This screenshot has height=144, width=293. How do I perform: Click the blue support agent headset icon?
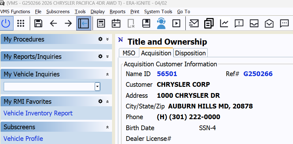point(161,23)
